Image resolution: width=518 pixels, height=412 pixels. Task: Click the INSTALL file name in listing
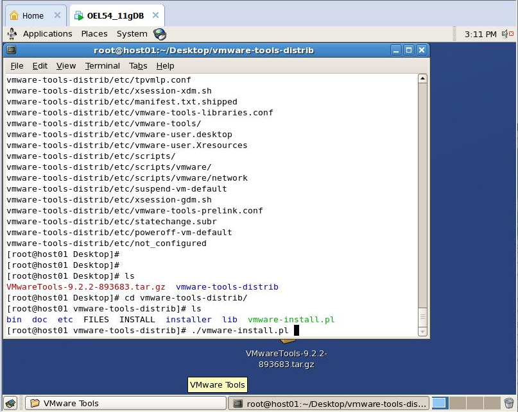pyautogui.click(x=137, y=320)
